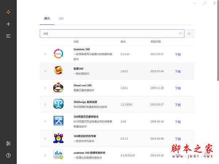The height and width of the screenshot is (164, 219).
Task: Download 360阿里巴巴重发助手 via 下载 link
Action: 178,122
